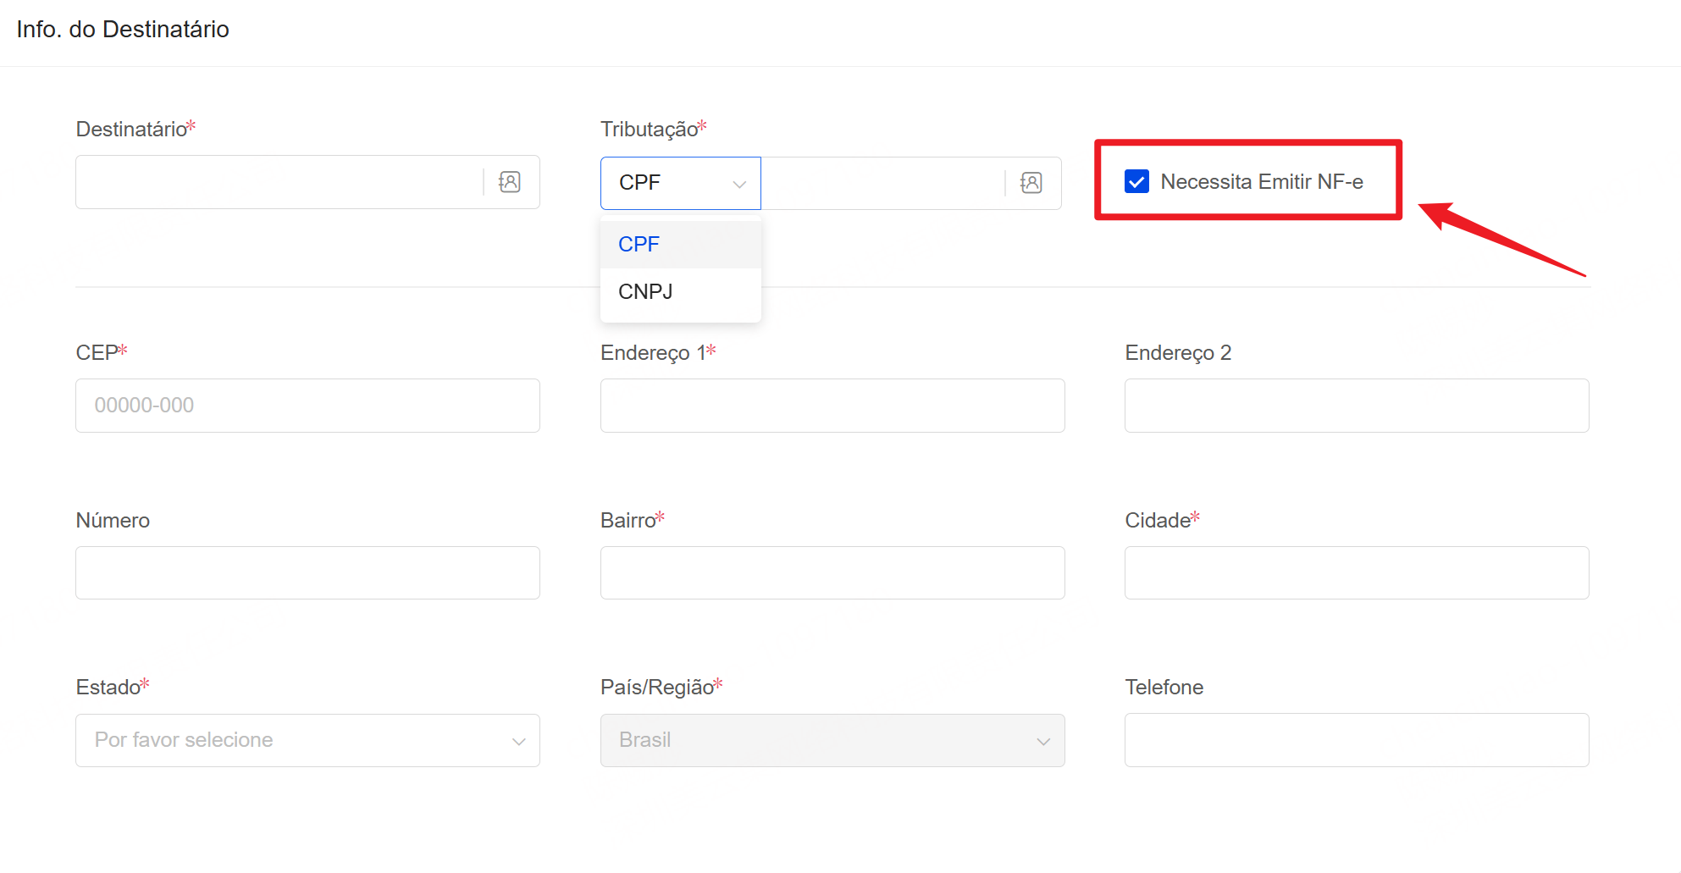
Task: Click the Bairro input field
Action: coord(832,573)
